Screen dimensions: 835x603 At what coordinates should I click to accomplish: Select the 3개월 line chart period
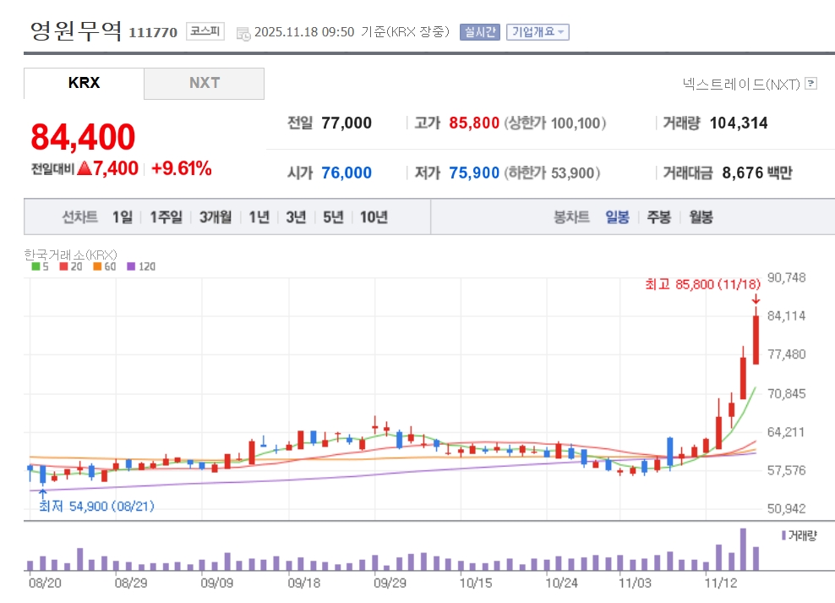pos(216,217)
